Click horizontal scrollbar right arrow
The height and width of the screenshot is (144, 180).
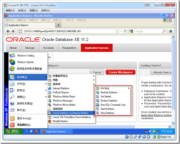coord(170,127)
